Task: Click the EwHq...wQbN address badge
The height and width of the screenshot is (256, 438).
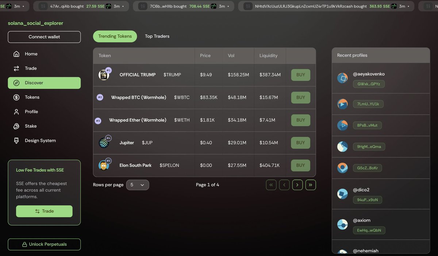Action: (369, 230)
